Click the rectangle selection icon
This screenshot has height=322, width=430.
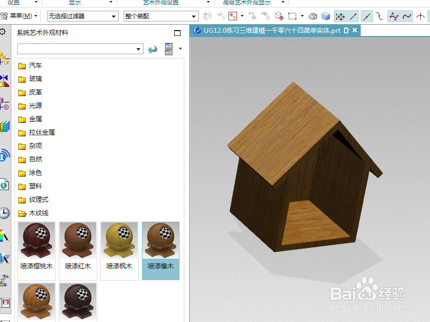pos(292,17)
